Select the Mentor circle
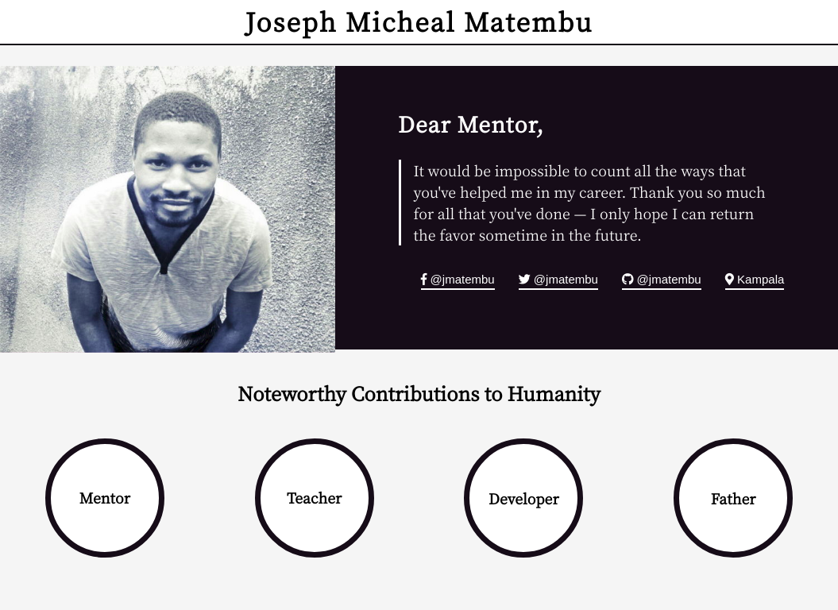Screen dimensions: 838x610 (x=105, y=498)
